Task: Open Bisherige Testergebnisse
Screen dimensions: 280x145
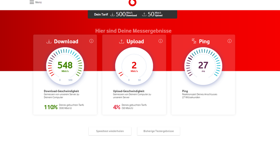Action: coord(159,131)
